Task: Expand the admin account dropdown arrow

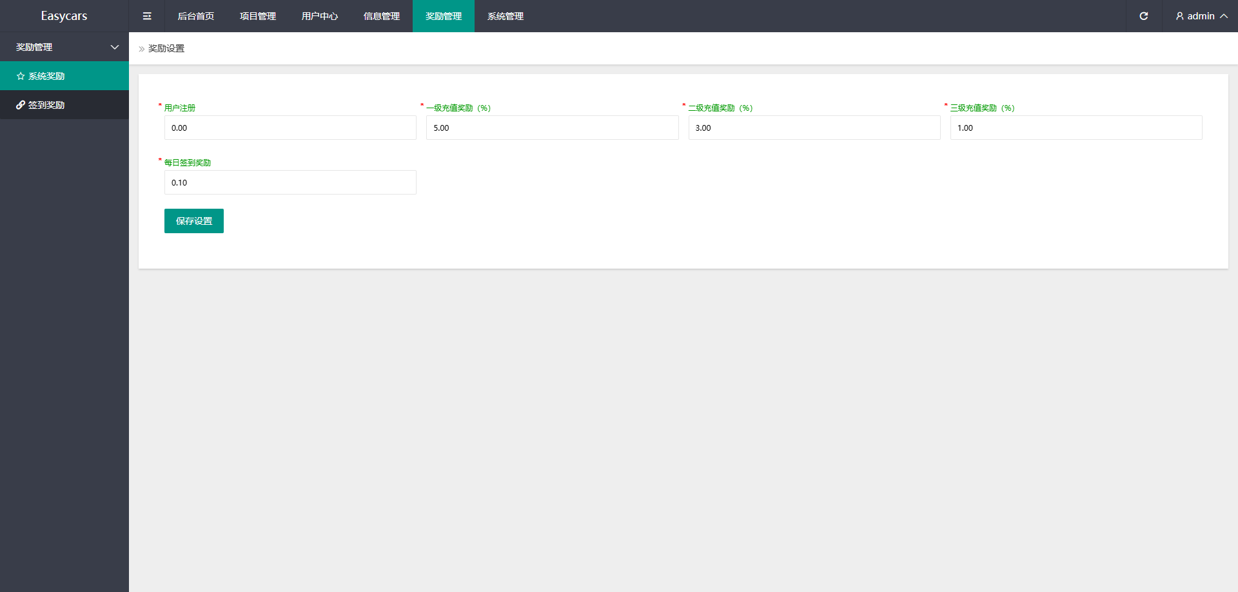Action: (1223, 16)
